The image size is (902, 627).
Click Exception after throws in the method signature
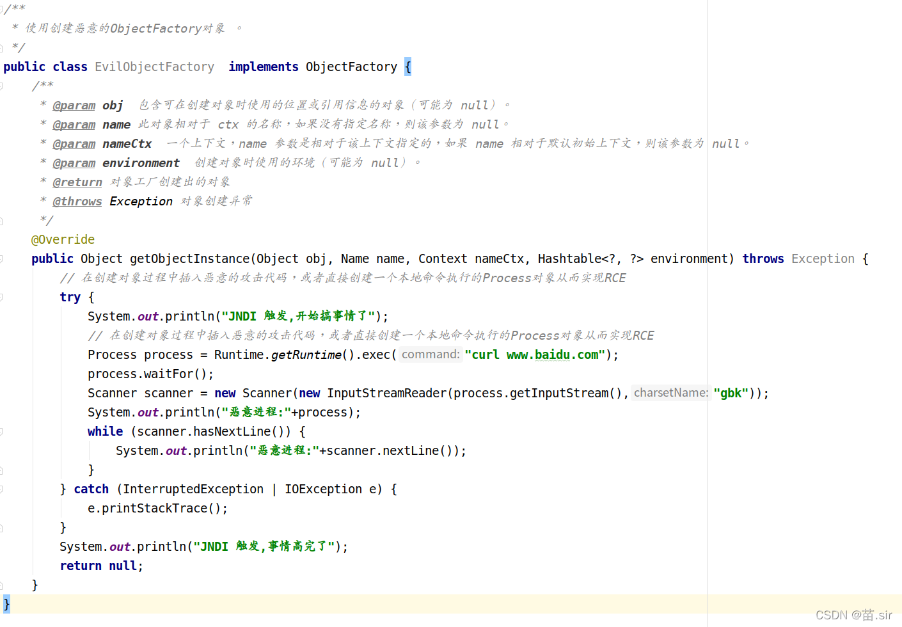pyautogui.click(x=823, y=258)
